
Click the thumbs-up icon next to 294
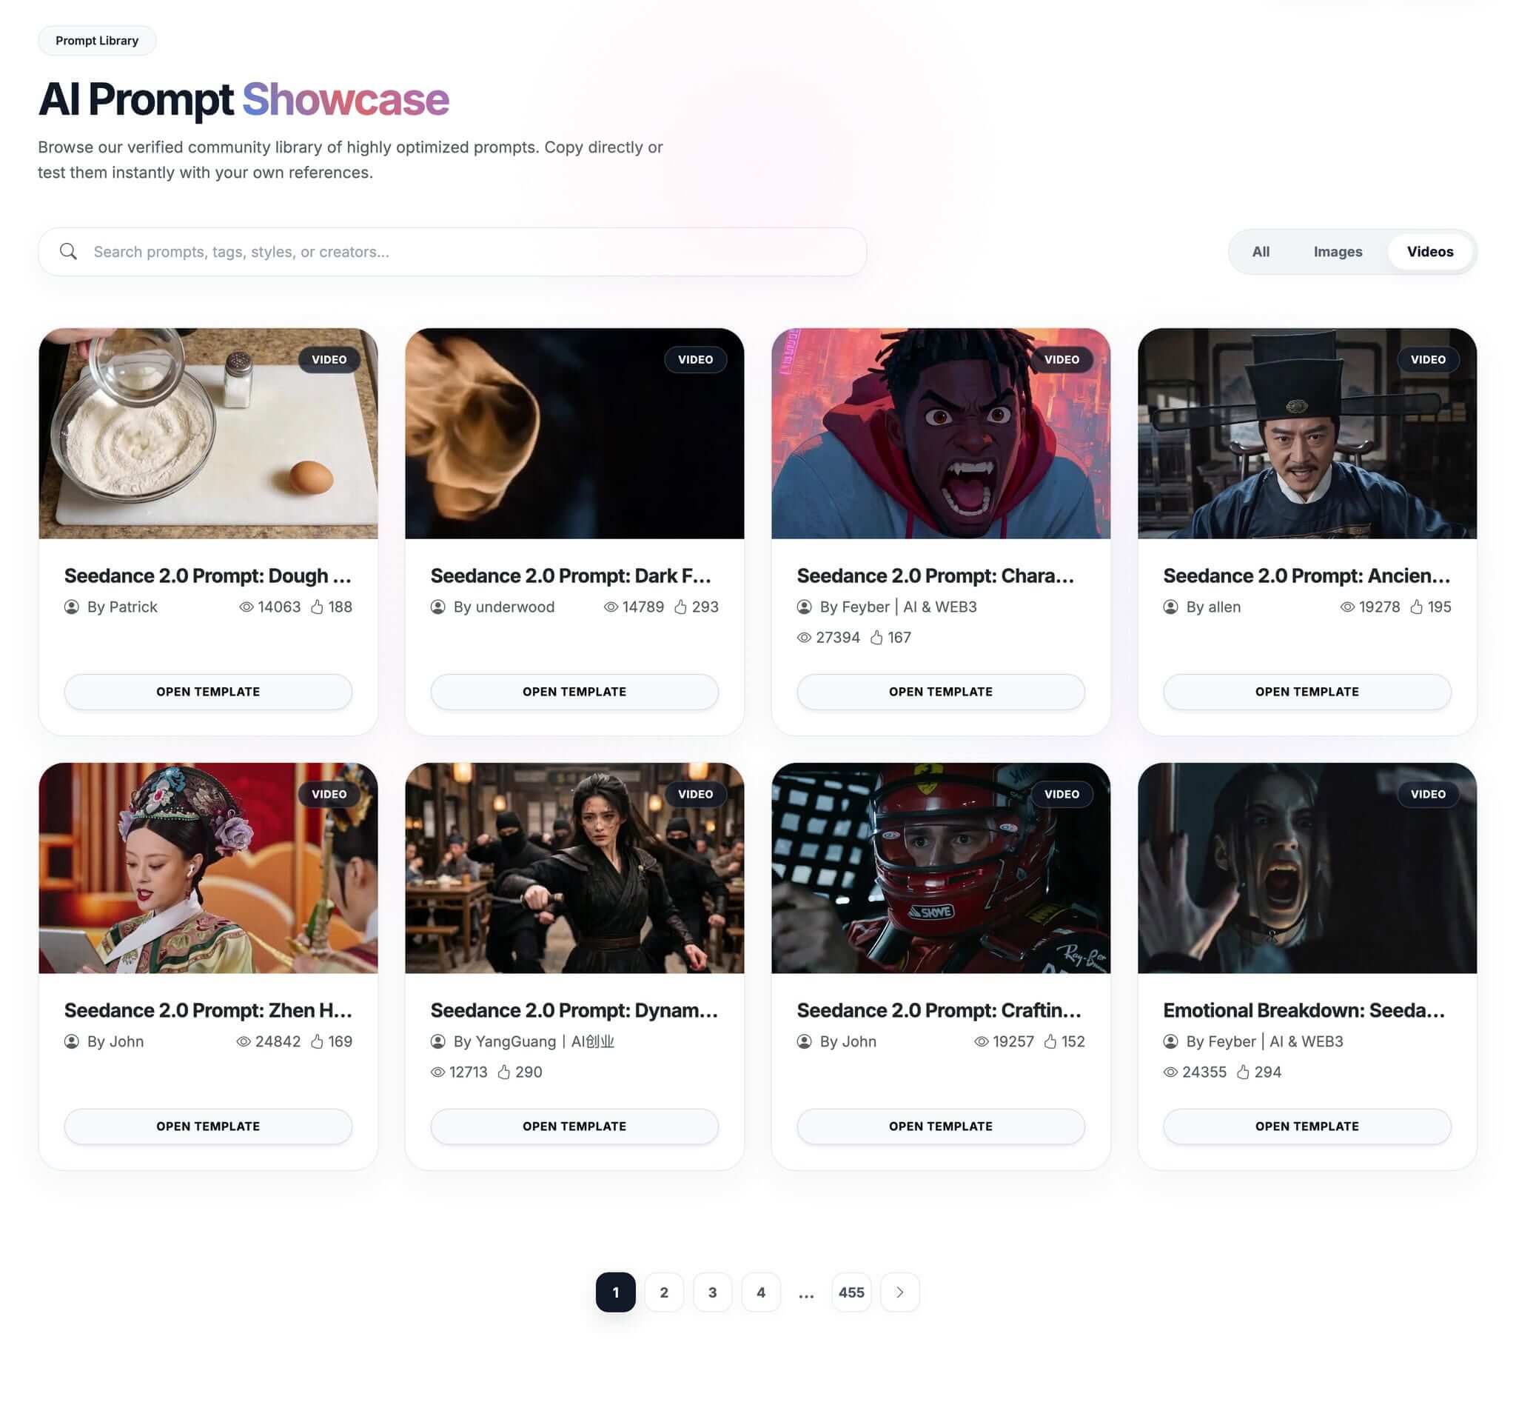coord(1243,1072)
